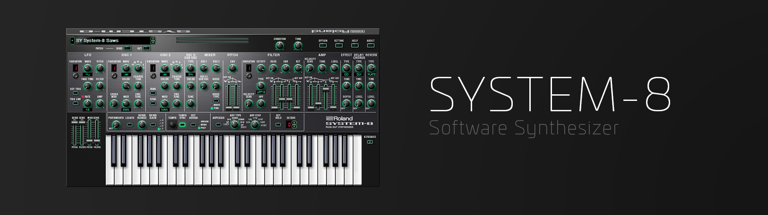The width and height of the screenshot is (768, 215).
Task: Collapse the on-screen keyboard with Keyboard button
Action: point(370,141)
